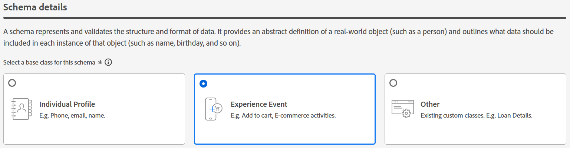
Task: Click 'E.g. Phone, email, name.' description
Action: [x=72, y=115]
